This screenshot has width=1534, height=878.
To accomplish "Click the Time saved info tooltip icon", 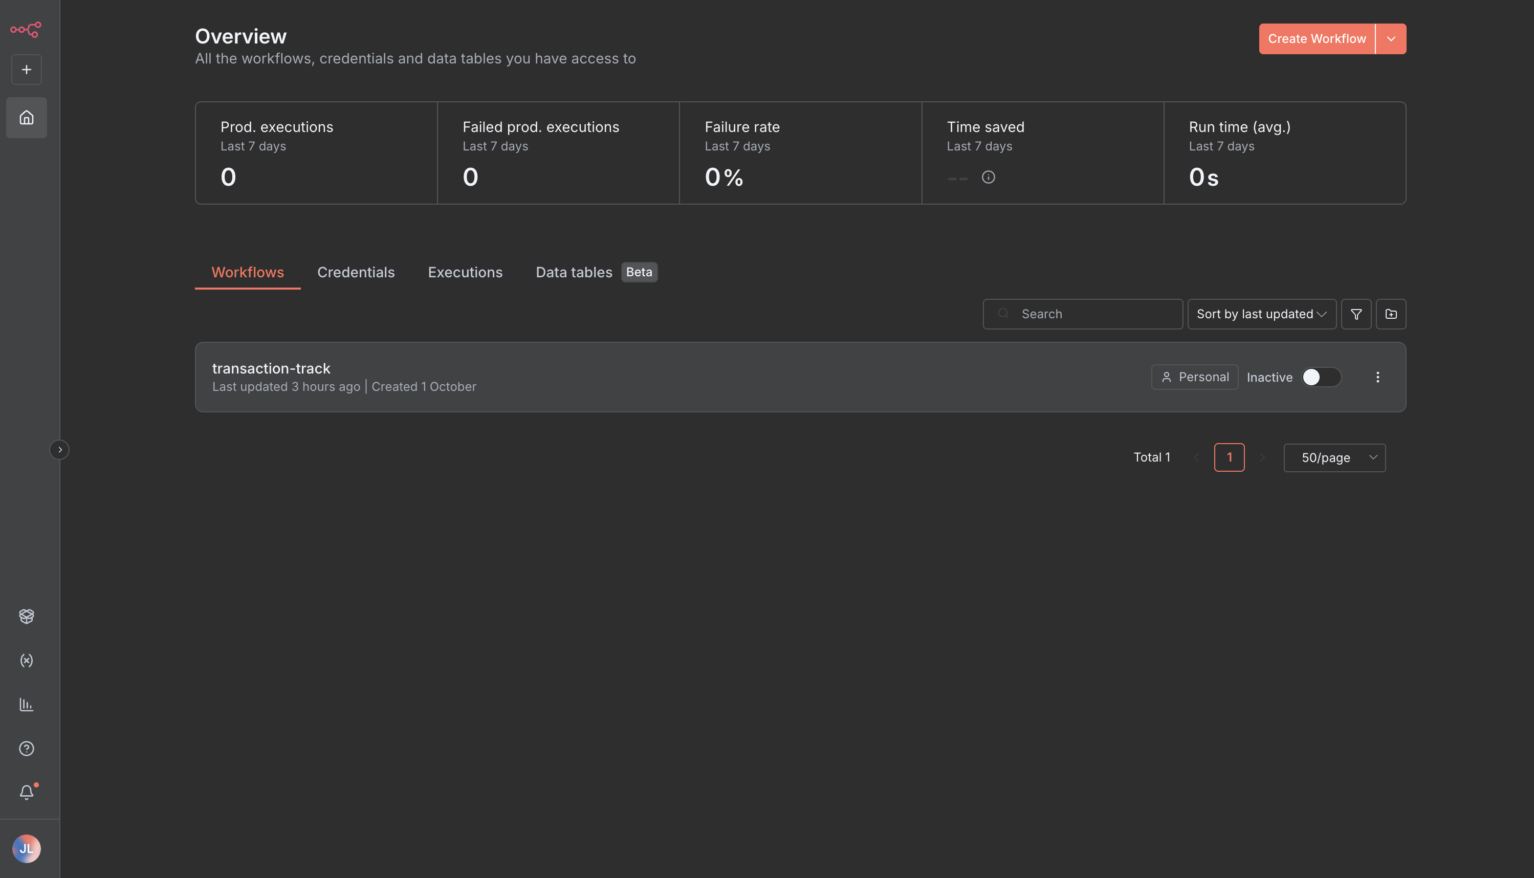I will tap(988, 177).
